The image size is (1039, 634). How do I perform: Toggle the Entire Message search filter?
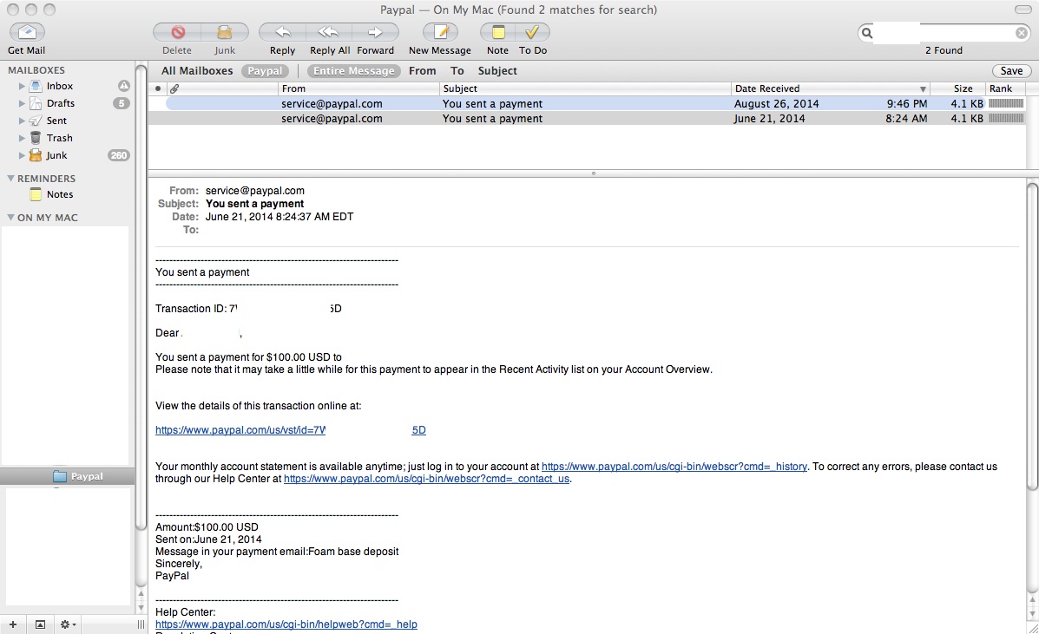(353, 71)
